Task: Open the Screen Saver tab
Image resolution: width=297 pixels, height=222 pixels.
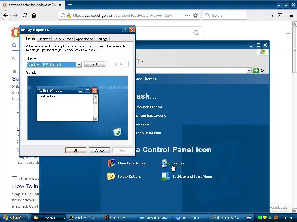Action: [63, 39]
